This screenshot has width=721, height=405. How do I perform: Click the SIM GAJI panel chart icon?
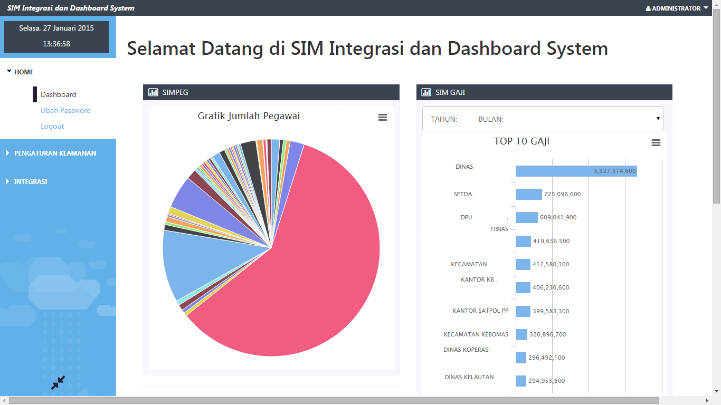tap(426, 92)
